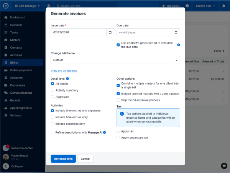
Task: Open notifications bell icon
Action: (223, 6)
